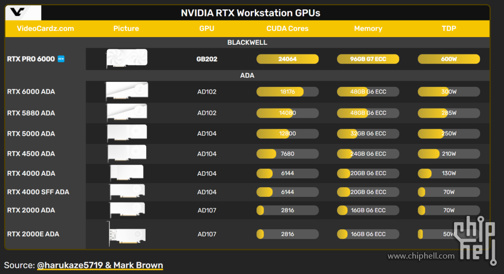Viewport: 504px width, 274px height.
Task: Click the CUDA Cores column header
Action: pyautogui.click(x=287, y=29)
